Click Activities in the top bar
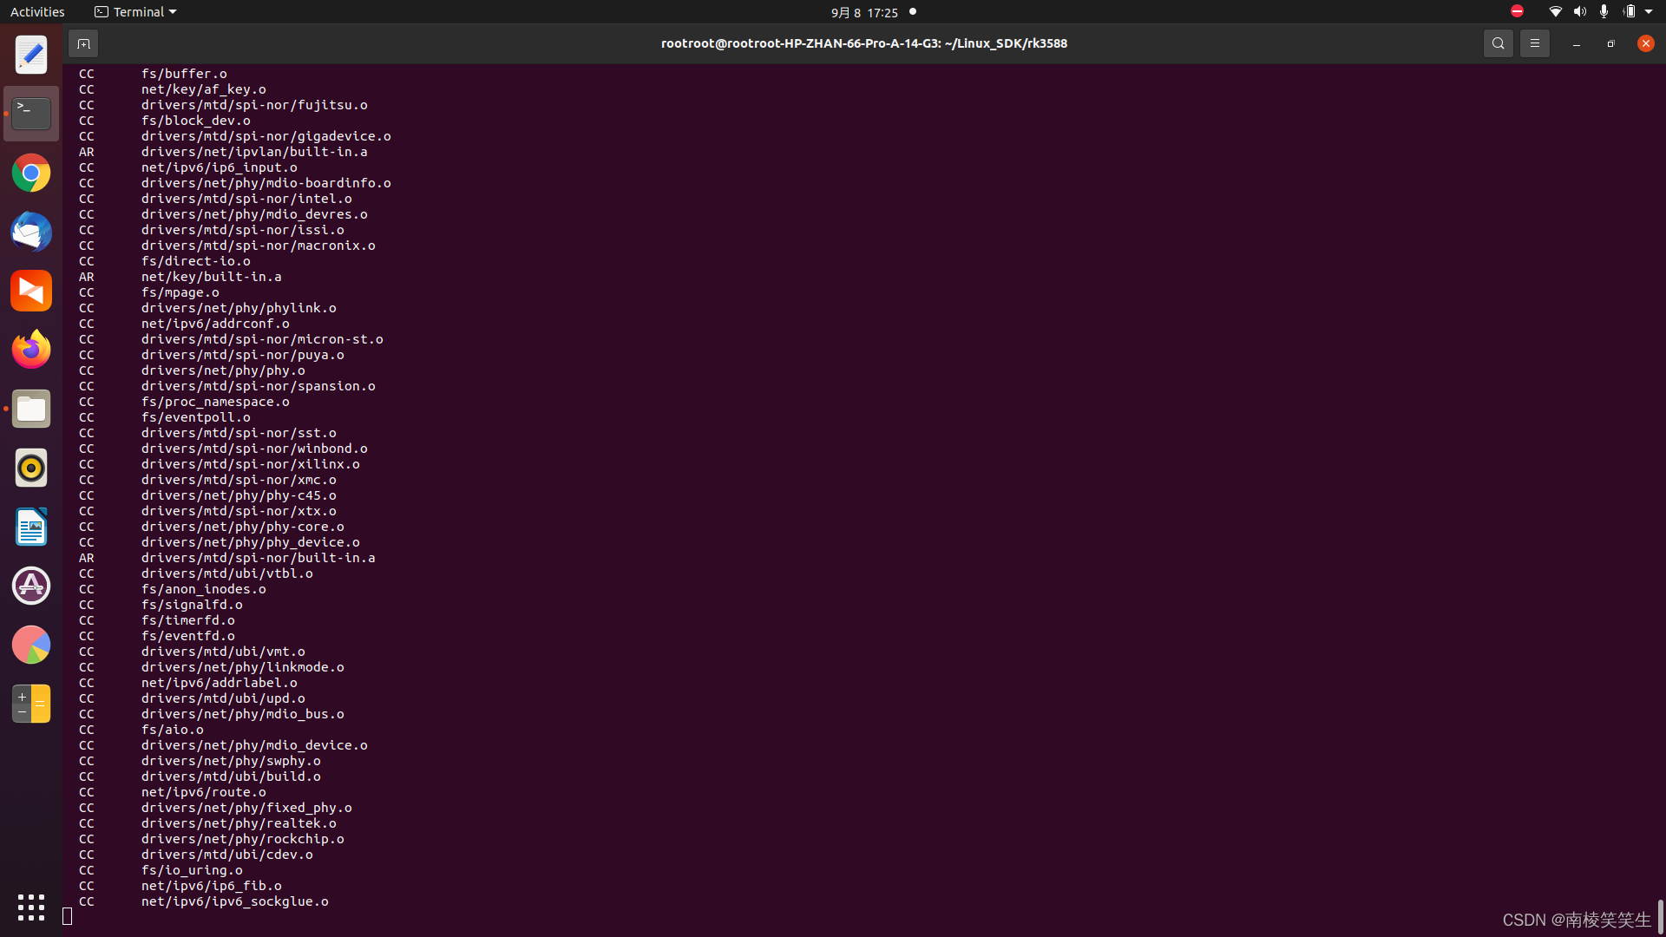This screenshot has height=937, width=1666. click(37, 11)
